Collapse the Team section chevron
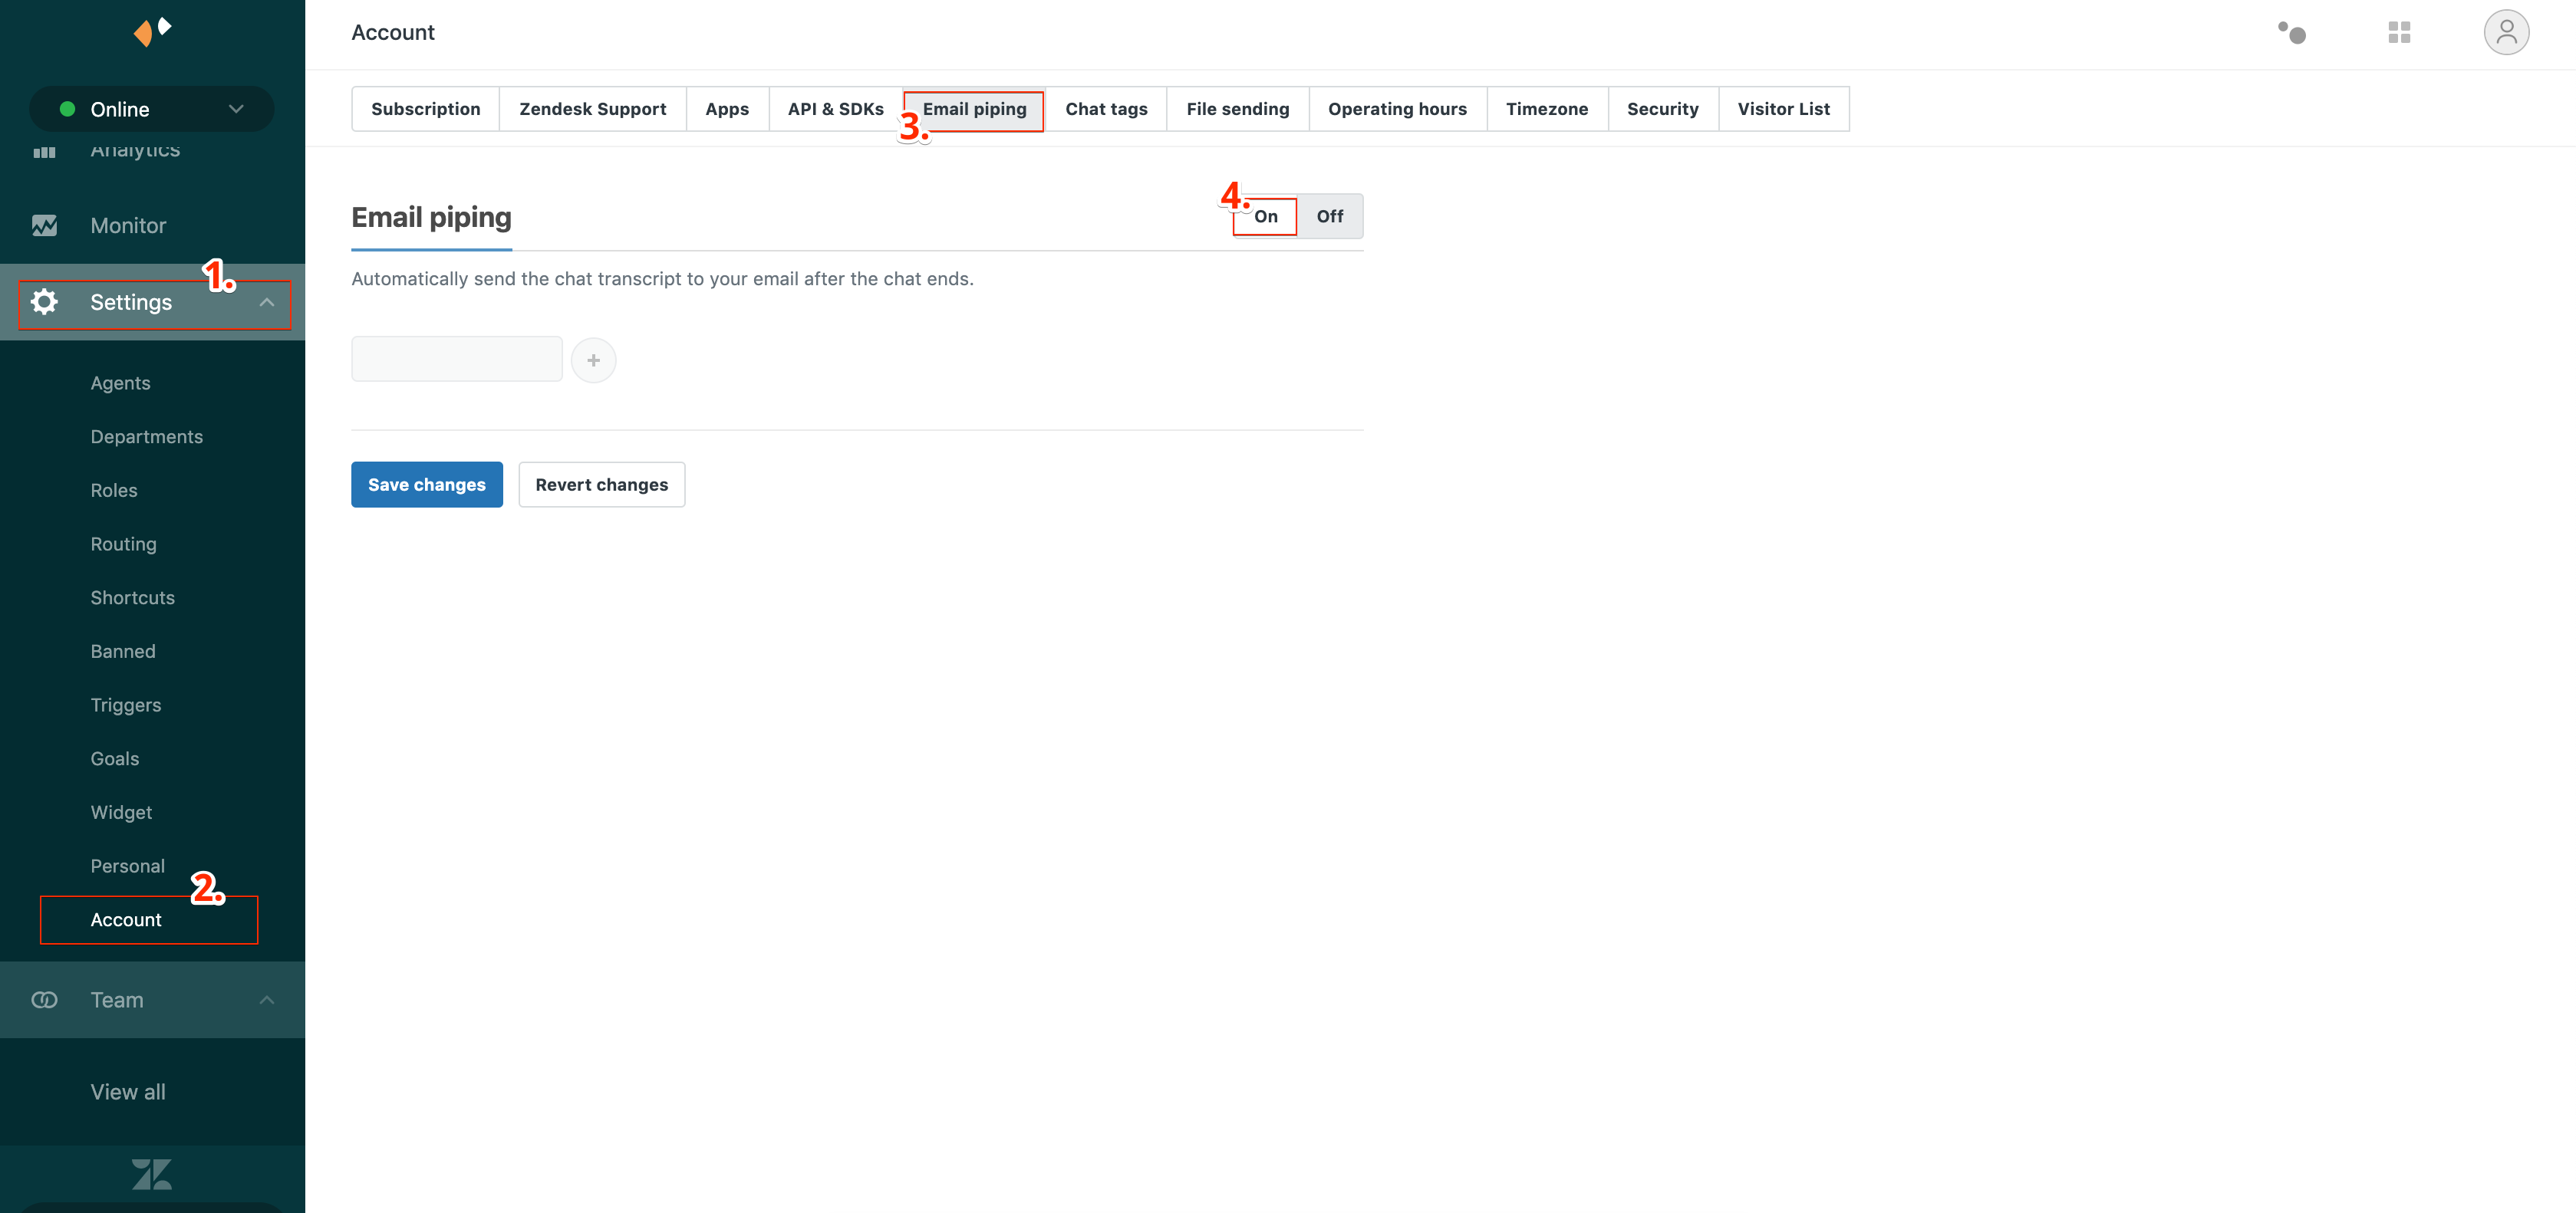2576x1213 pixels. point(267,1000)
